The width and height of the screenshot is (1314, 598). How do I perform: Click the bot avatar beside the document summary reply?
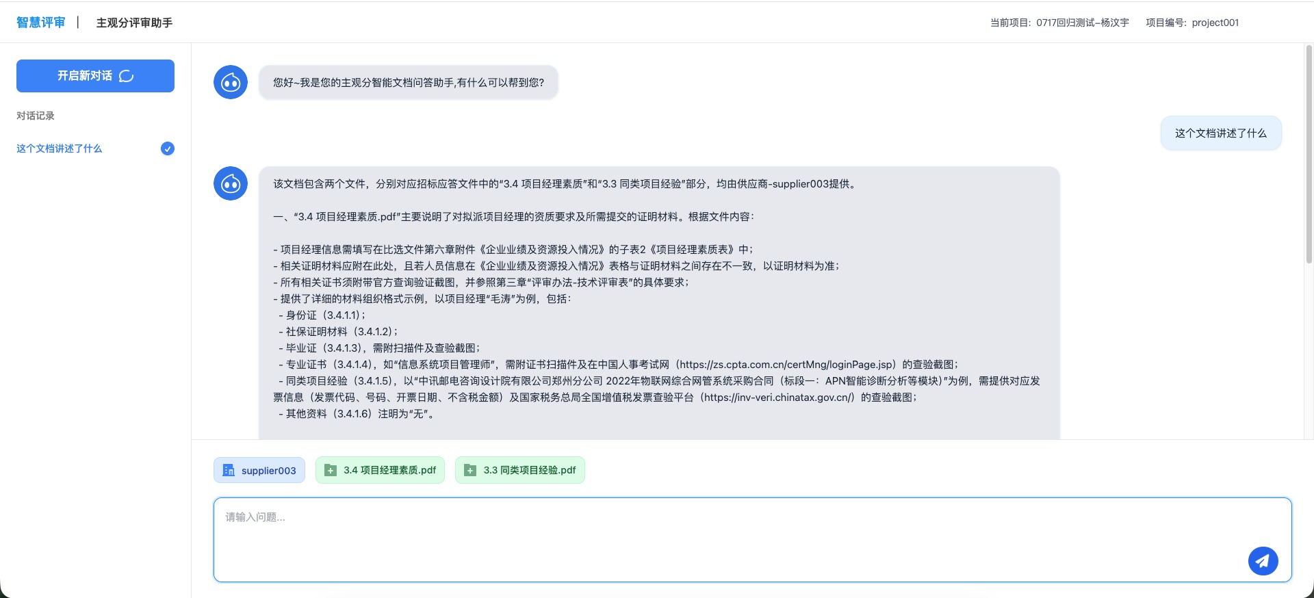231,183
